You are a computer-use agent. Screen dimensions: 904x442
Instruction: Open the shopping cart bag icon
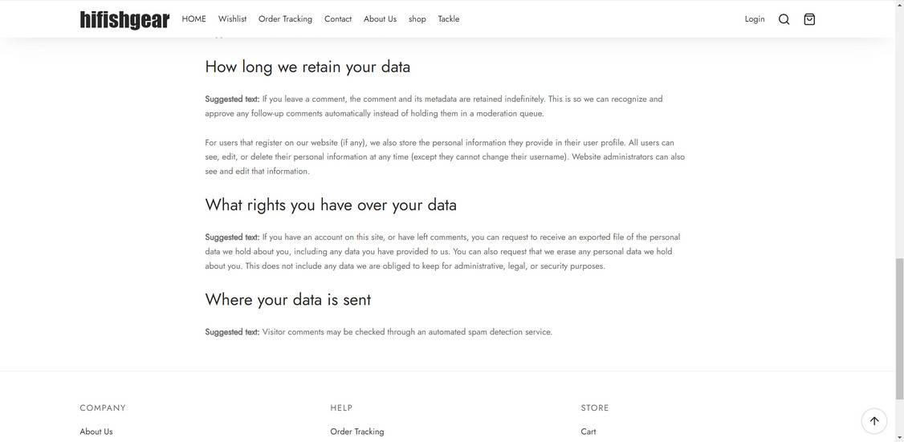click(809, 19)
